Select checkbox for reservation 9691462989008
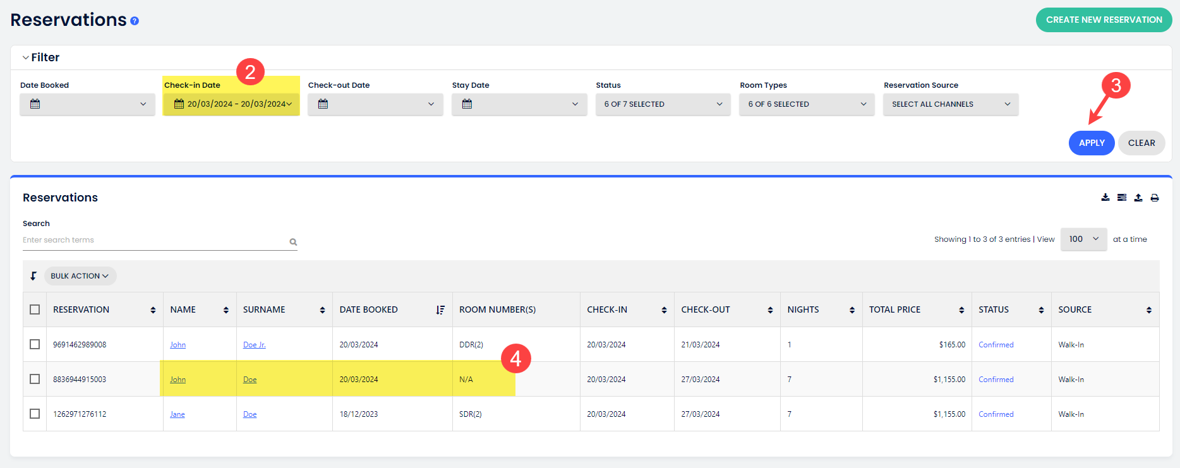 [x=35, y=344]
